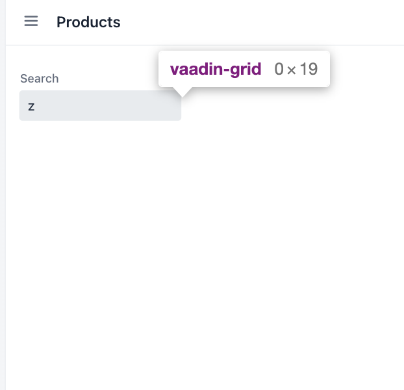Toggle the side drawer with three-line icon
The image size is (404, 390).
[x=31, y=21]
